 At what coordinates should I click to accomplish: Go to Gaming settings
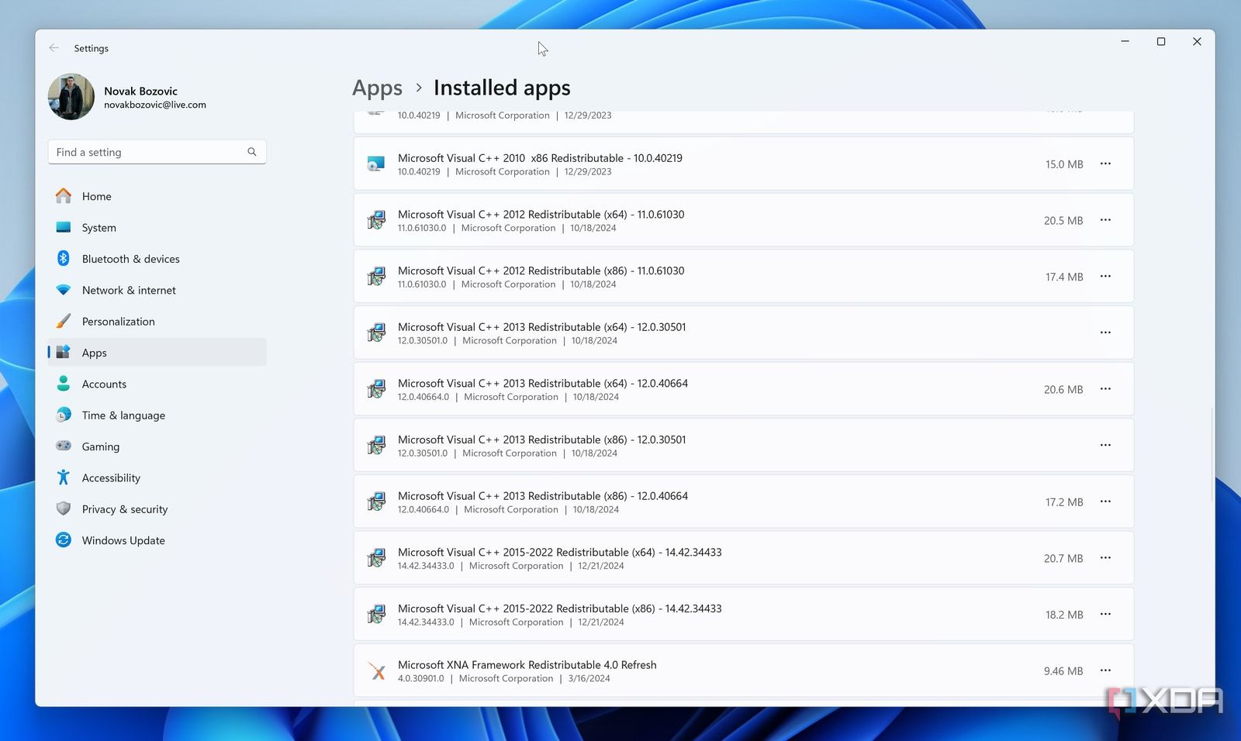(x=157, y=446)
